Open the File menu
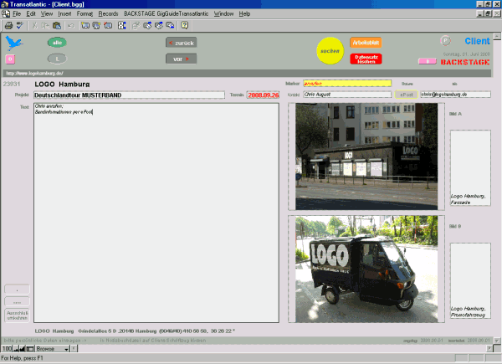The height and width of the screenshot is (364, 502). click(x=17, y=13)
